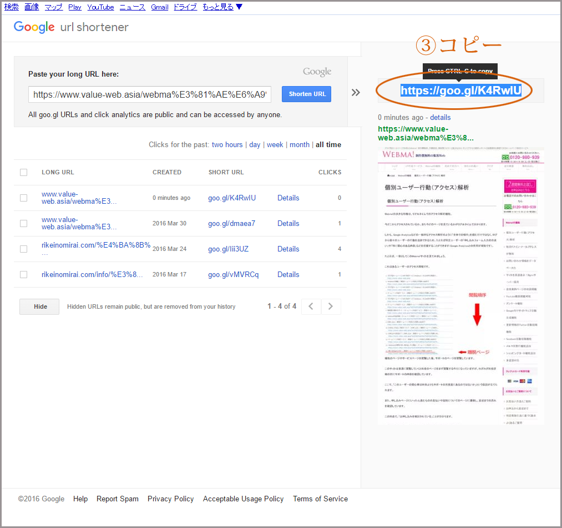Open 検索 in the top navigation bar

[x=12, y=7]
